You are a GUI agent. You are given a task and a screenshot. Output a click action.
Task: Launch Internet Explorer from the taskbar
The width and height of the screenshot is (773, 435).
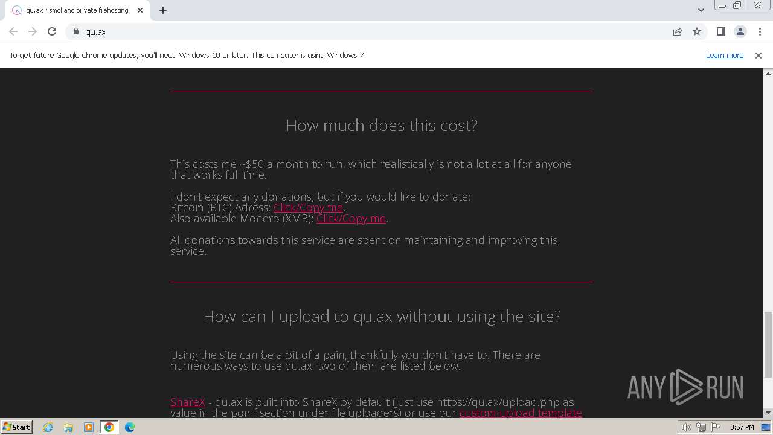pos(48,427)
